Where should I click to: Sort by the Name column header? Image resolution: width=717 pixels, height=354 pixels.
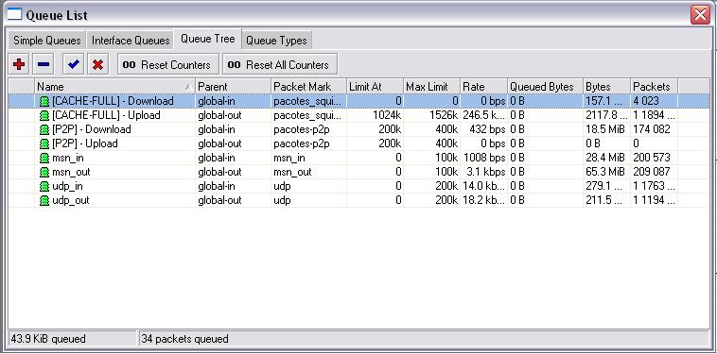pyautogui.click(x=114, y=86)
